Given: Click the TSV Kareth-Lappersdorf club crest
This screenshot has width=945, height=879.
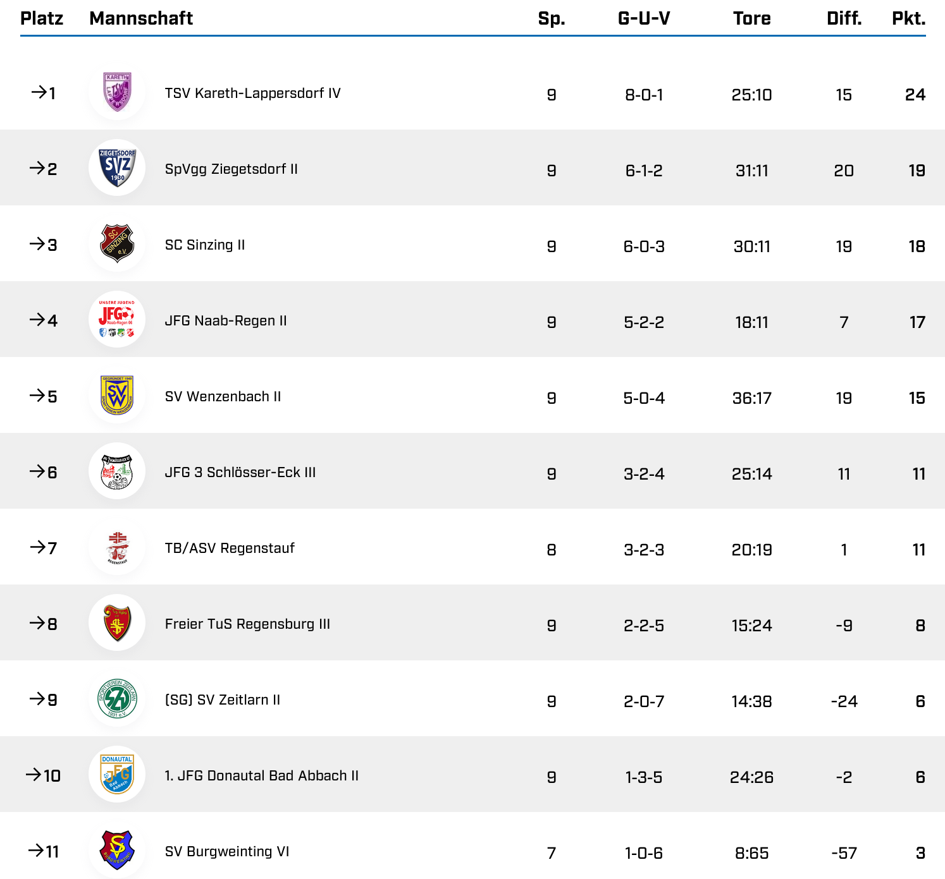Looking at the screenshot, I should pyautogui.click(x=117, y=92).
